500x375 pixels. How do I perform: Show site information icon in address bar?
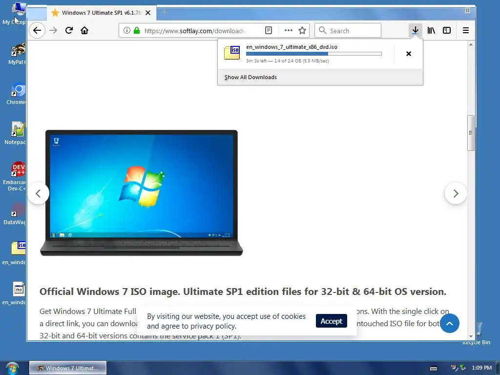[x=126, y=31]
